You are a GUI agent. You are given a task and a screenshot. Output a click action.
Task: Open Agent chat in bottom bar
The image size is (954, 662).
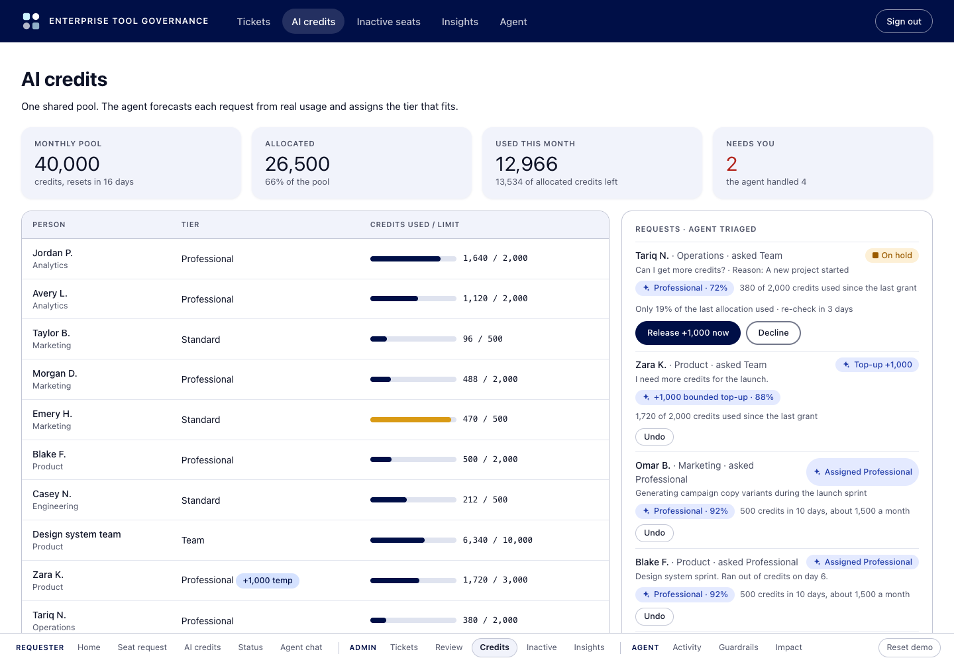point(301,647)
